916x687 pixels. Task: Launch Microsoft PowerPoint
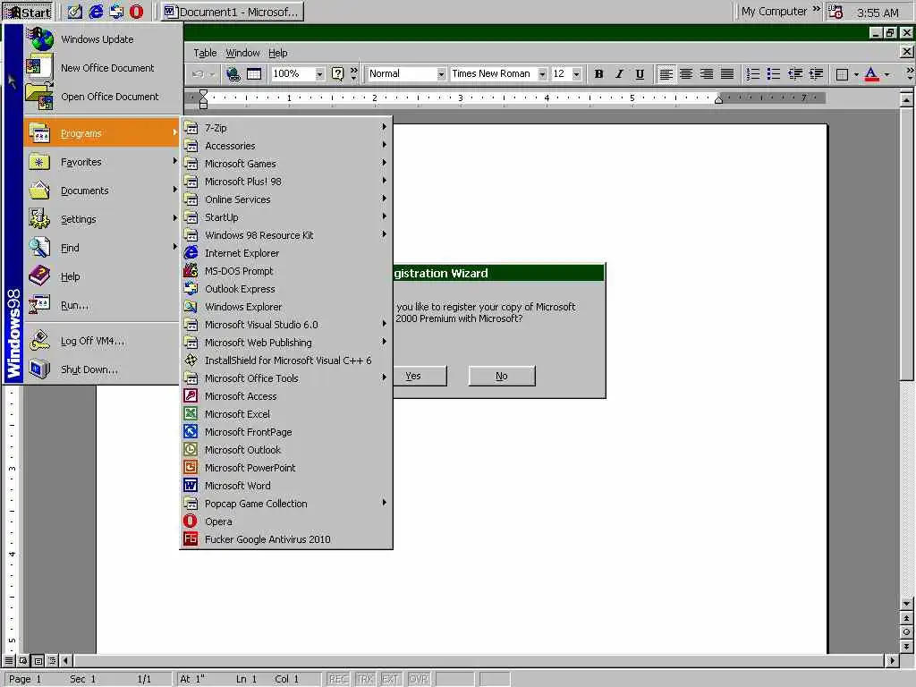point(285,468)
